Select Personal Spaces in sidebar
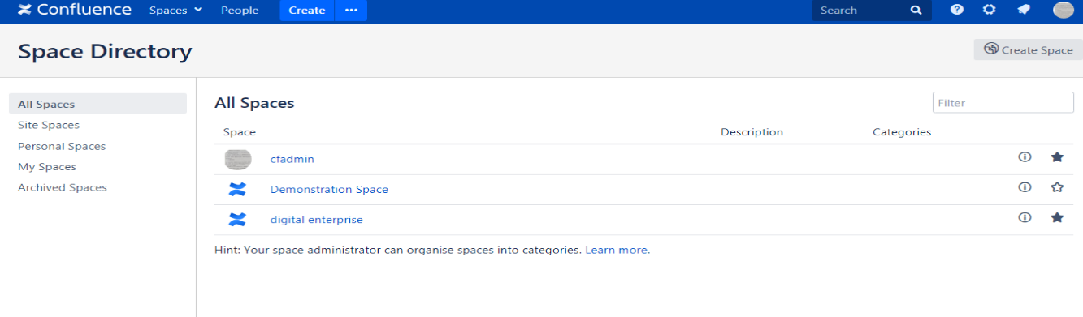The height and width of the screenshot is (317, 1083). [x=62, y=146]
